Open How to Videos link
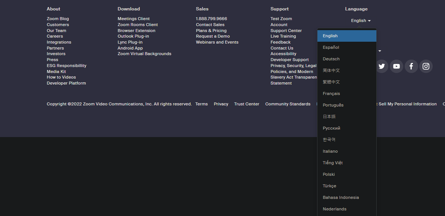 61,77
